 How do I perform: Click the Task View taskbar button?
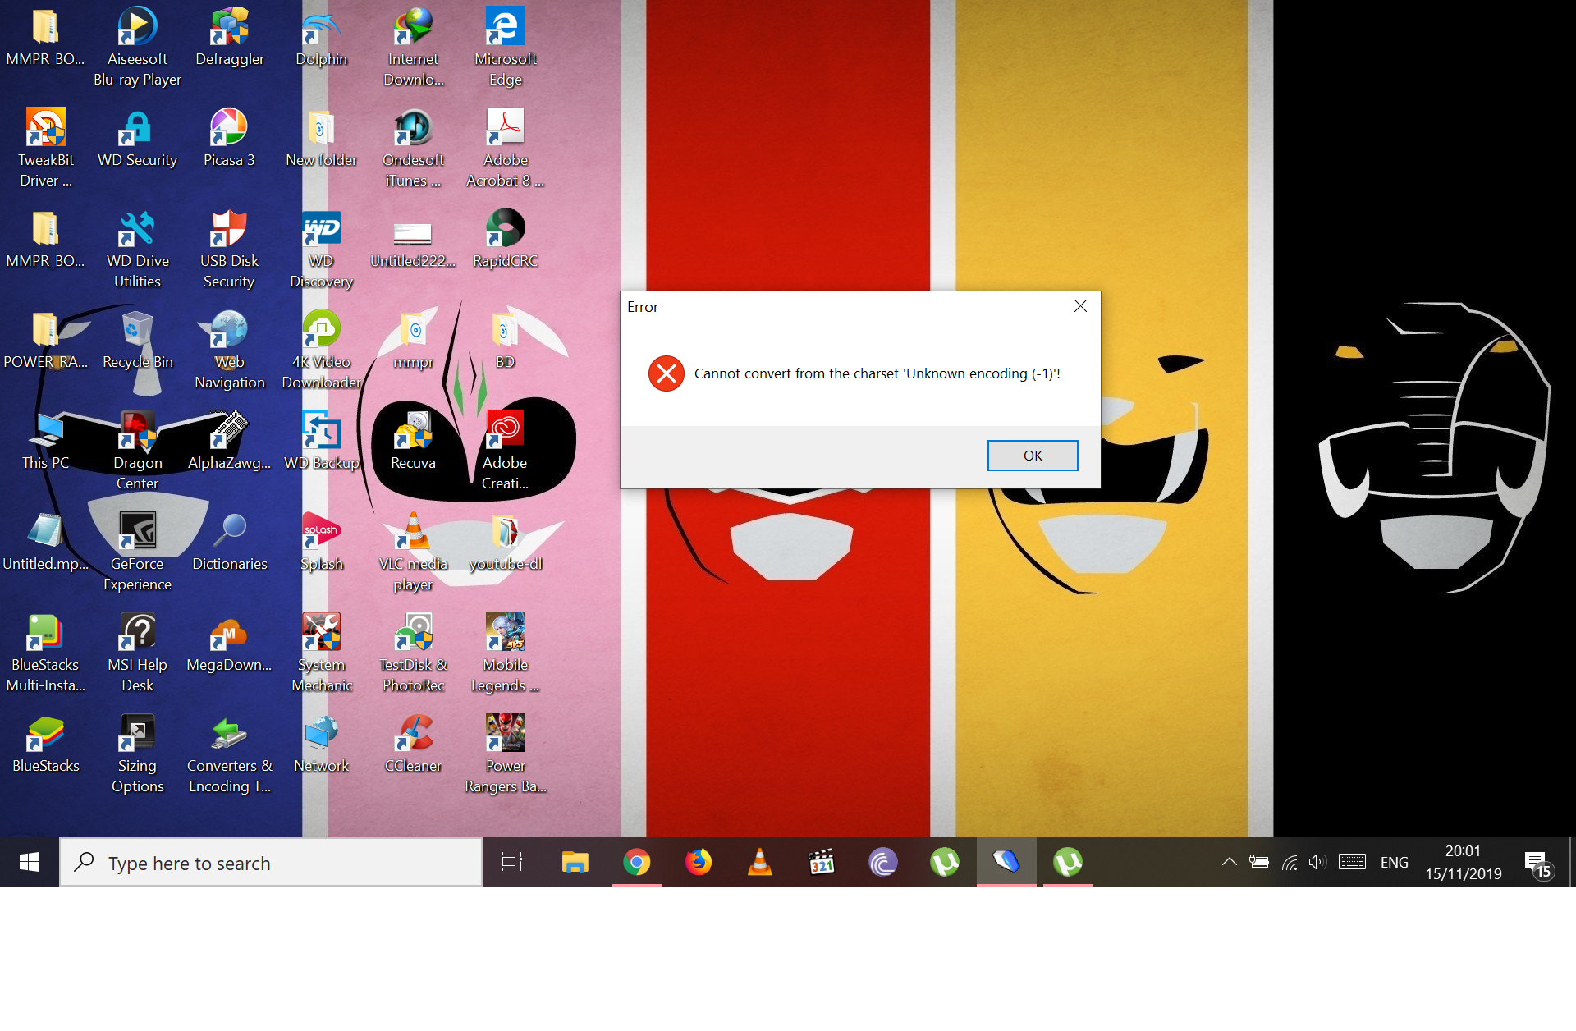tap(512, 862)
